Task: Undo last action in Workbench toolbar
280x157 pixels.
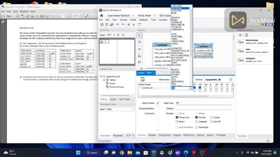Action: 118,24
